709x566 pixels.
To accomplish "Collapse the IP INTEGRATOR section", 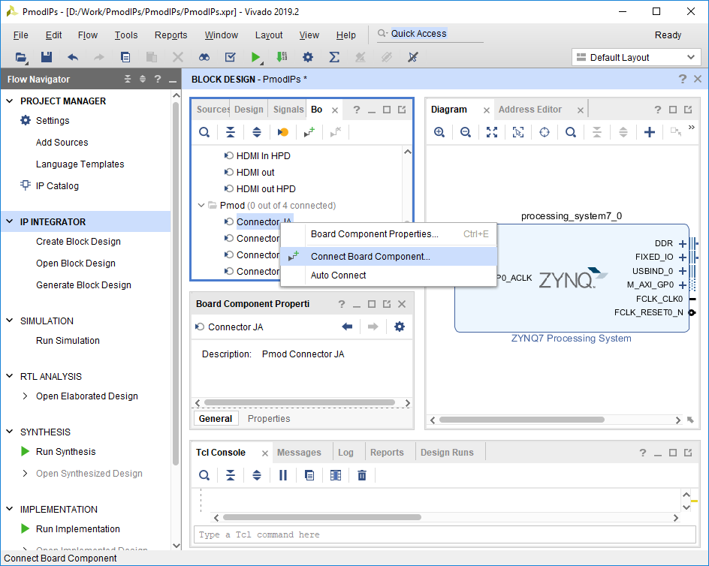I will click(10, 221).
